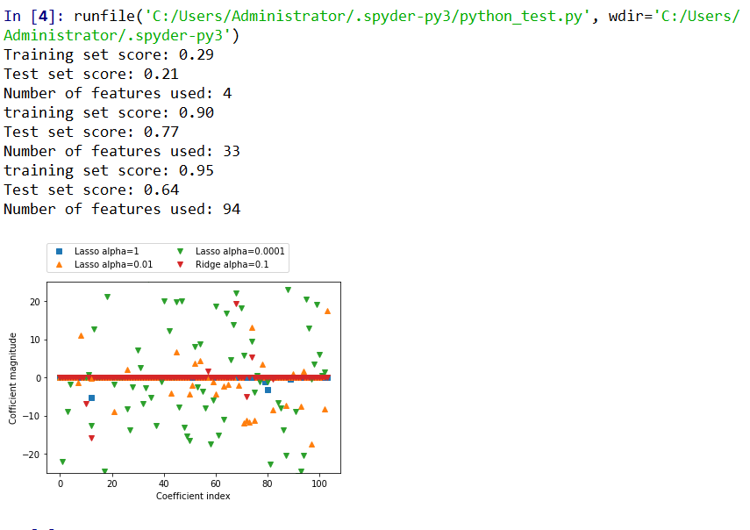Screen dimensions: 750x530
Task: Click the green triangle point at bottom-left of plot
Action: point(62,462)
